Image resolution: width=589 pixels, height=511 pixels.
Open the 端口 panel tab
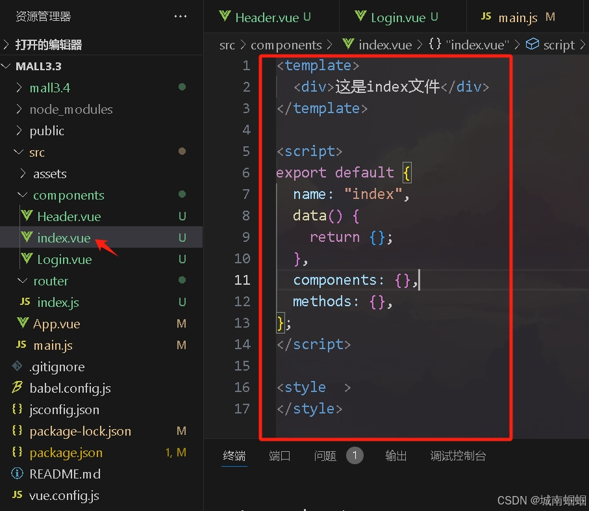(x=280, y=456)
